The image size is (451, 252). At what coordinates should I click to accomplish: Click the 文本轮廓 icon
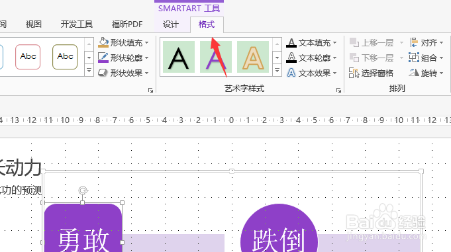(291, 58)
